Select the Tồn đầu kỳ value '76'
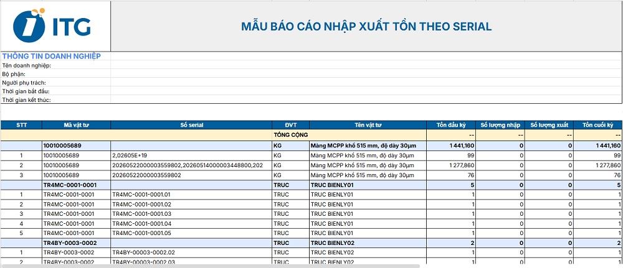The width and height of the screenshot is (623, 268). 451,175
